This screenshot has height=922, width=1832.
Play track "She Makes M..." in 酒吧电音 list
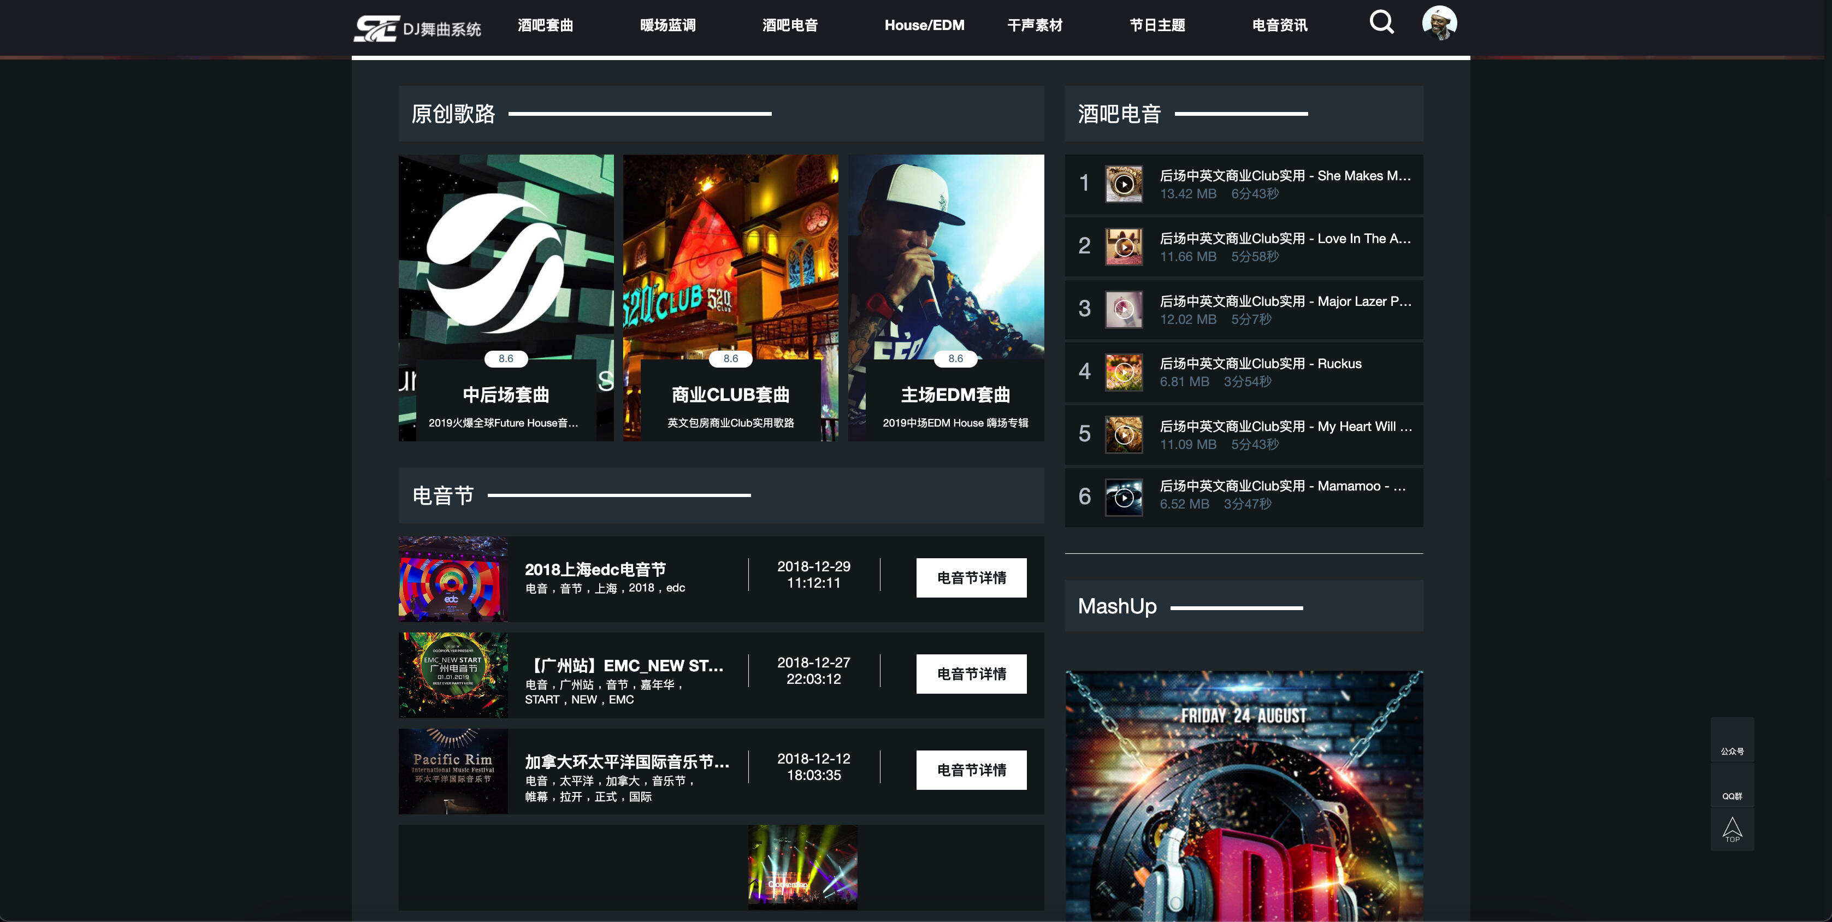click(x=1124, y=184)
